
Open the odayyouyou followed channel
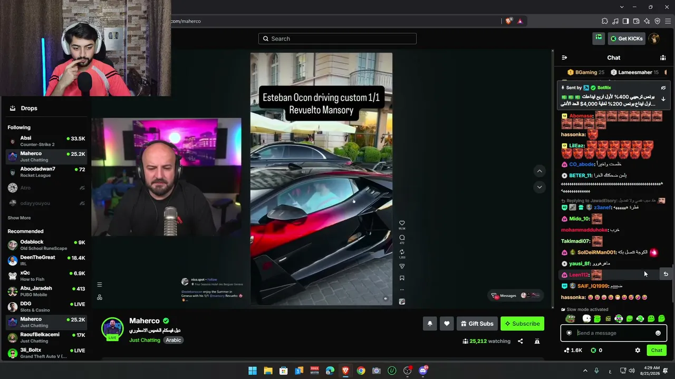point(46,203)
